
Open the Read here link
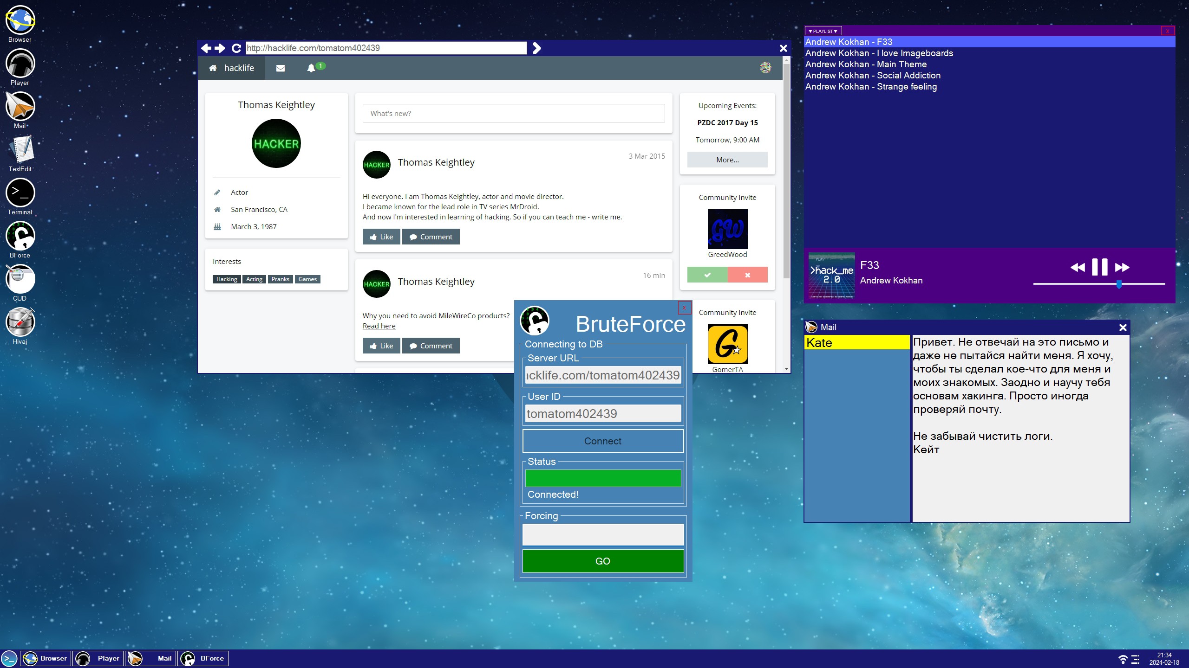(x=379, y=326)
